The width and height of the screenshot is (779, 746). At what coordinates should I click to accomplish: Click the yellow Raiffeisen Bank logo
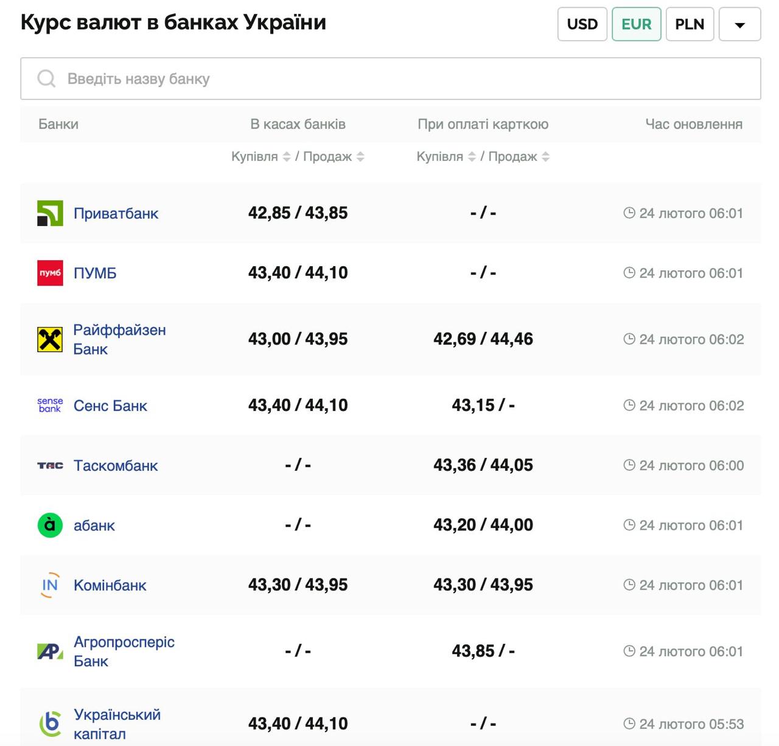pos(50,339)
